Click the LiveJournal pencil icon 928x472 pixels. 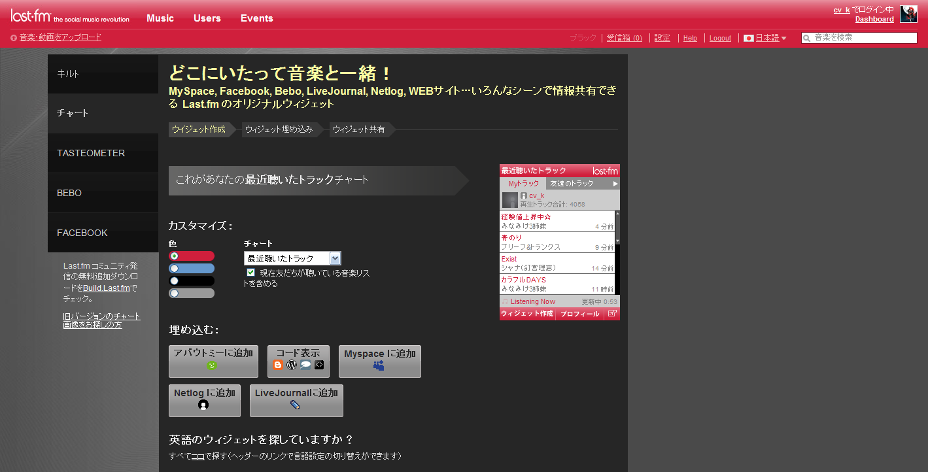295,405
